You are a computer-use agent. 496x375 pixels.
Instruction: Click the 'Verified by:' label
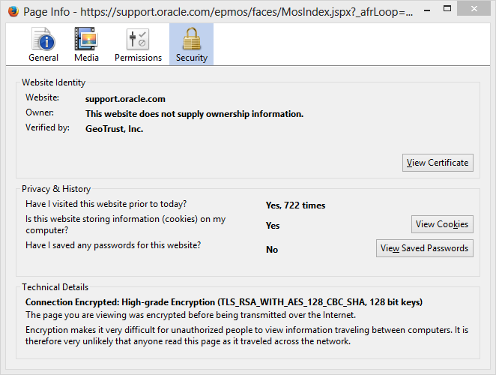click(47, 127)
